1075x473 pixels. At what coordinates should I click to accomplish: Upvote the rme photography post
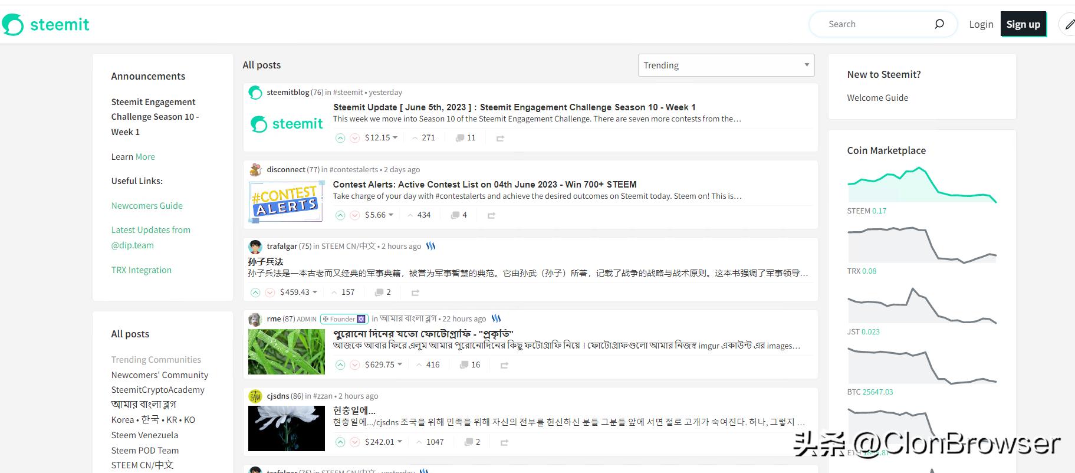[x=340, y=365]
